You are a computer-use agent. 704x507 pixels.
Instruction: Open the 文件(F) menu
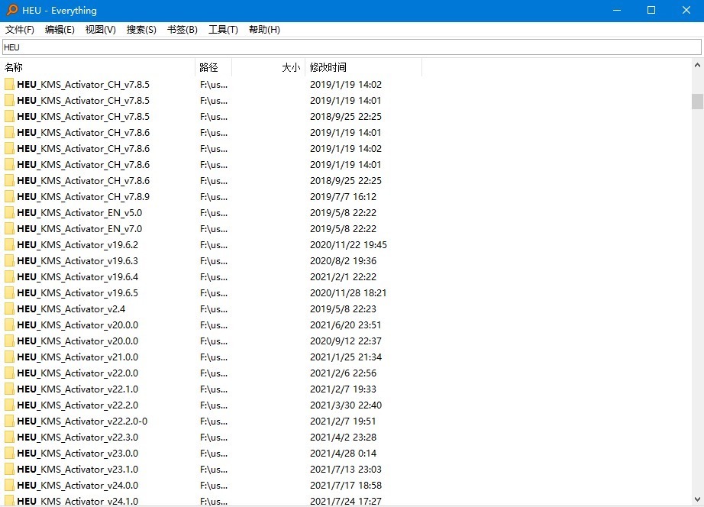click(x=19, y=30)
